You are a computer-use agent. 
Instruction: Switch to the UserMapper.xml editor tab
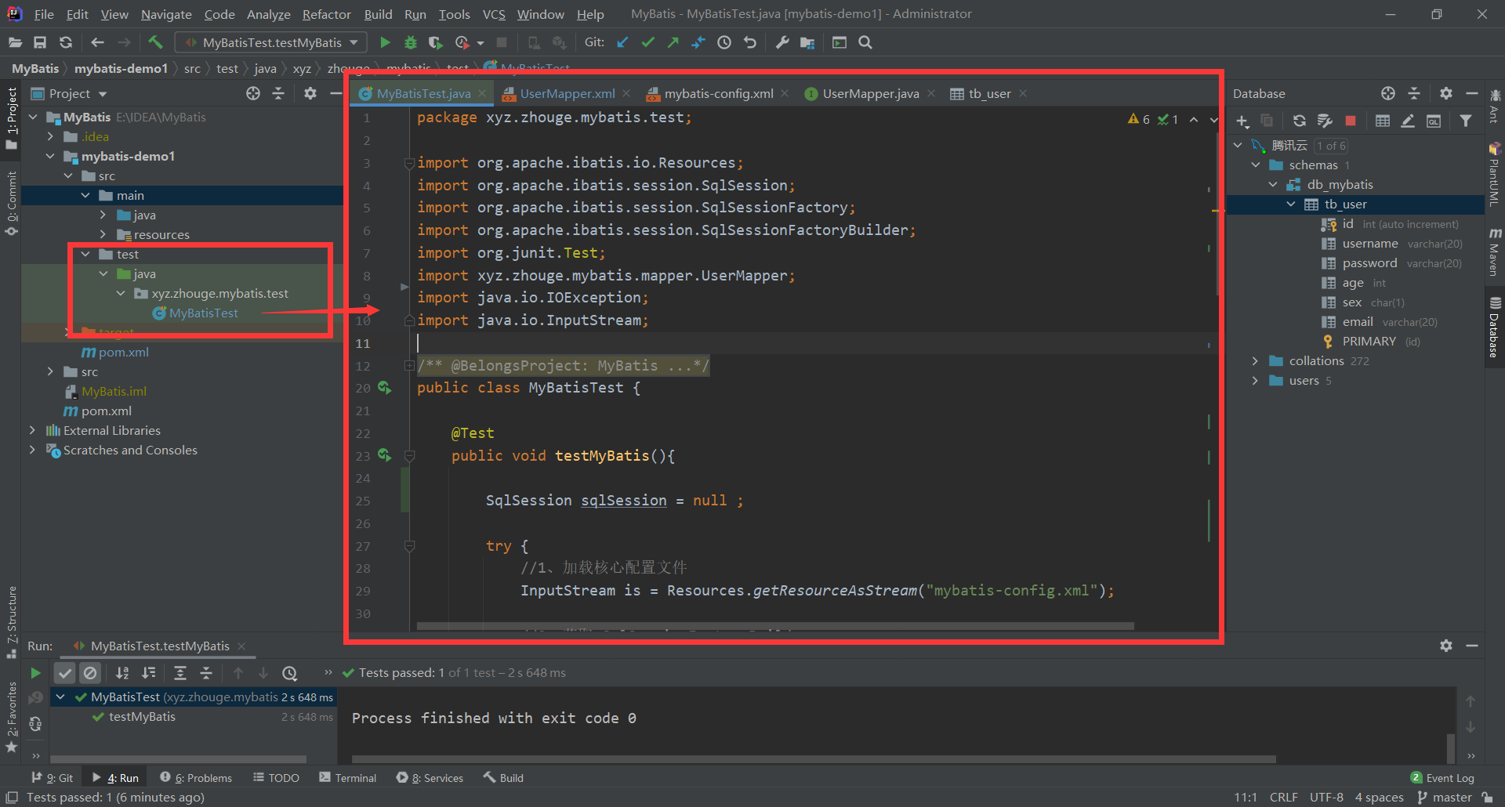click(567, 94)
